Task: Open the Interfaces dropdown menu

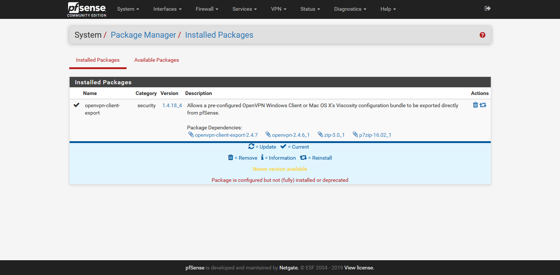Action: pyautogui.click(x=167, y=9)
